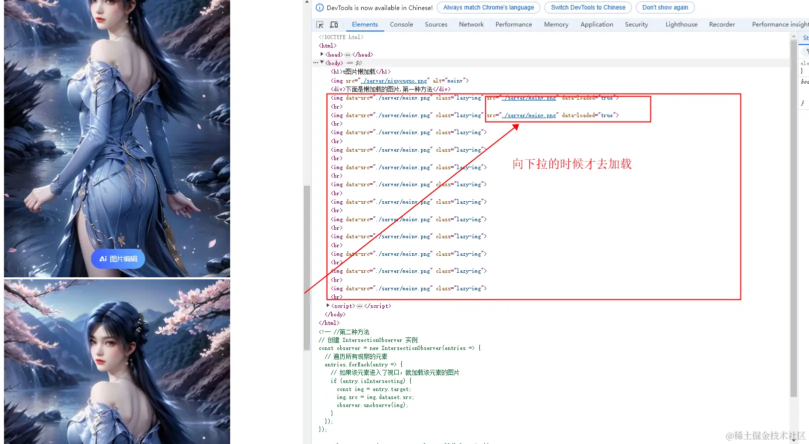Click the web page vertical scrollbar thumb
Screen dimensions: 809x444
pyautogui.click(x=307, y=268)
